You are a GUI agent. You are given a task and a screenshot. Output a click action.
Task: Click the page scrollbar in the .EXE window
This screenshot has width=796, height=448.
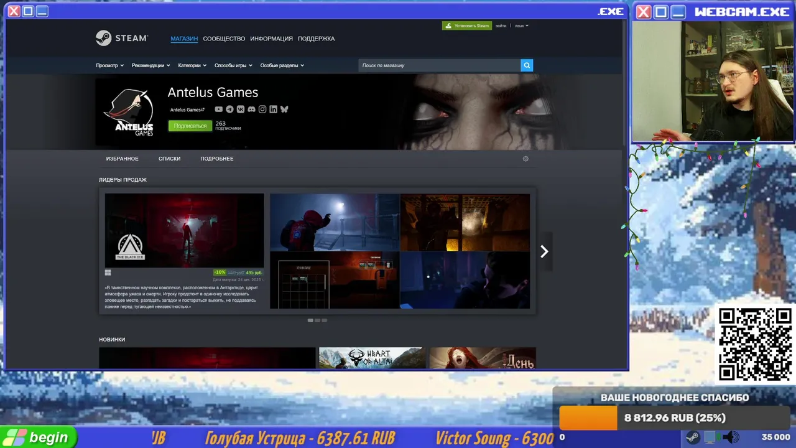pos(624,84)
